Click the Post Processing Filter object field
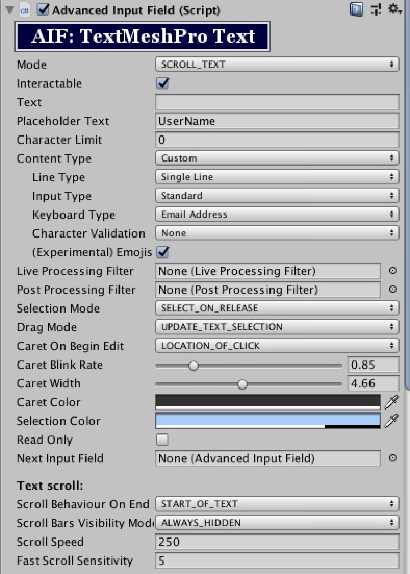Screen dimensions: 410x574 tap(268, 290)
